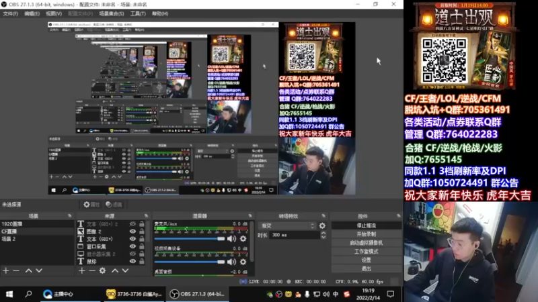This screenshot has height=302, width=538.
Task: Click the OBS icon in system tray
Action: (279, 295)
